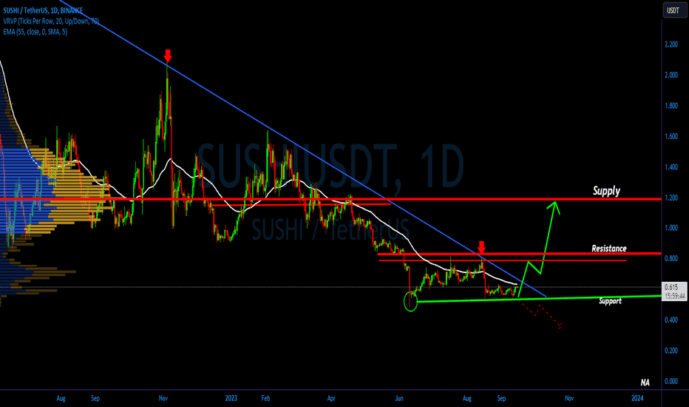Click the 0.800 price axis label
The height and width of the screenshot is (407, 689).
[x=671, y=258]
